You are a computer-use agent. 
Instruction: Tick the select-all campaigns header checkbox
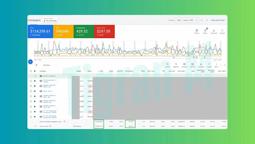(31, 71)
